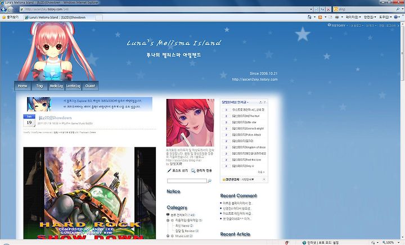Click the magnifier icon in the browser search box
Viewport: 405px width, 245px height.
coord(398,9)
